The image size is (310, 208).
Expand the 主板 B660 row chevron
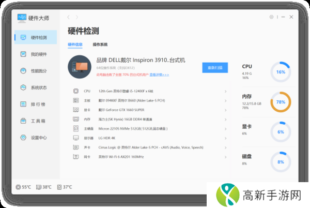click(x=226, y=101)
